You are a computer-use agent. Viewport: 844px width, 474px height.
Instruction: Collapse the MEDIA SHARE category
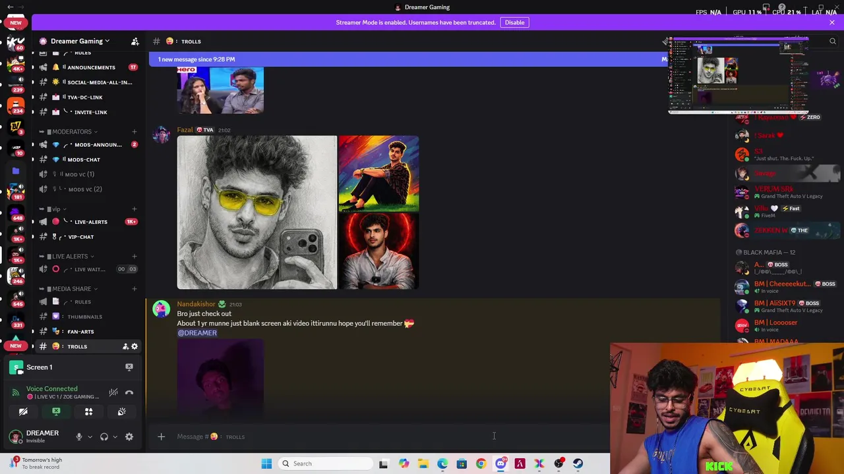coord(71,288)
